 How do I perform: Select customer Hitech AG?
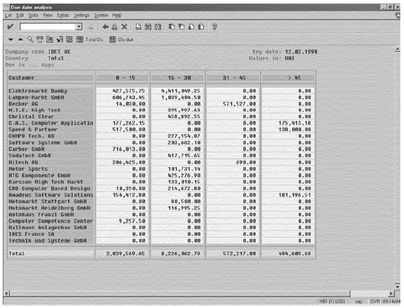[23, 162]
